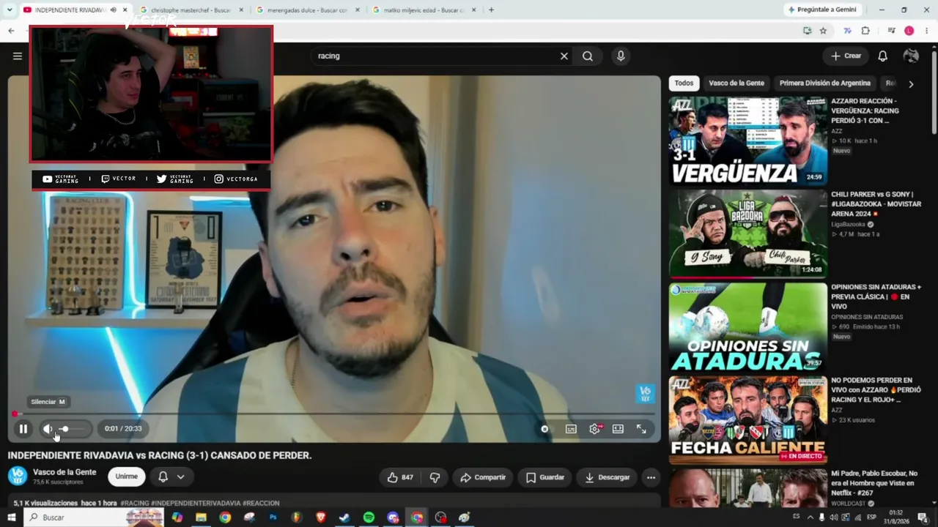Screen dimensions: 938x527
Task: Select 'Primera División de Argentina' chip
Action: [825, 83]
